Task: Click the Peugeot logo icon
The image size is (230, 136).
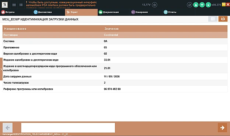Action: [5, 5]
